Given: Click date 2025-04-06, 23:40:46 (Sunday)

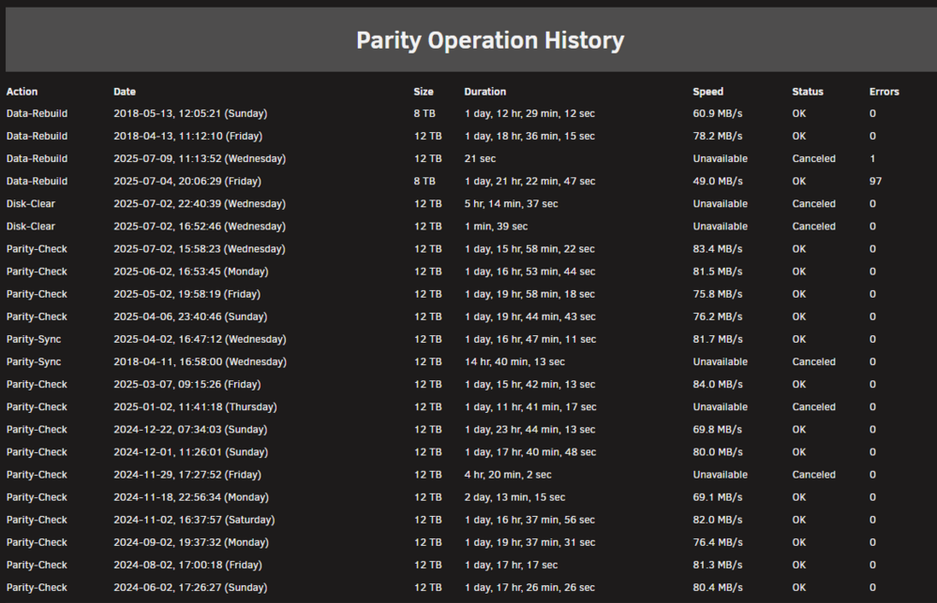Looking at the screenshot, I should [190, 317].
